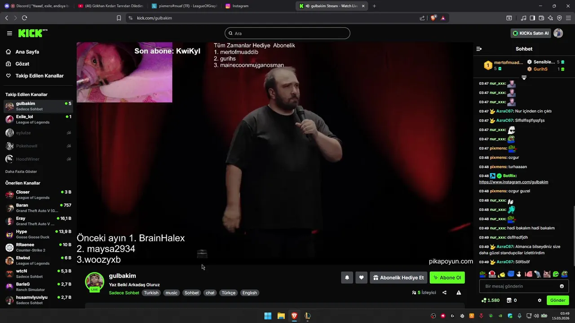Click the chat panel scrollbar

tap(574, 236)
